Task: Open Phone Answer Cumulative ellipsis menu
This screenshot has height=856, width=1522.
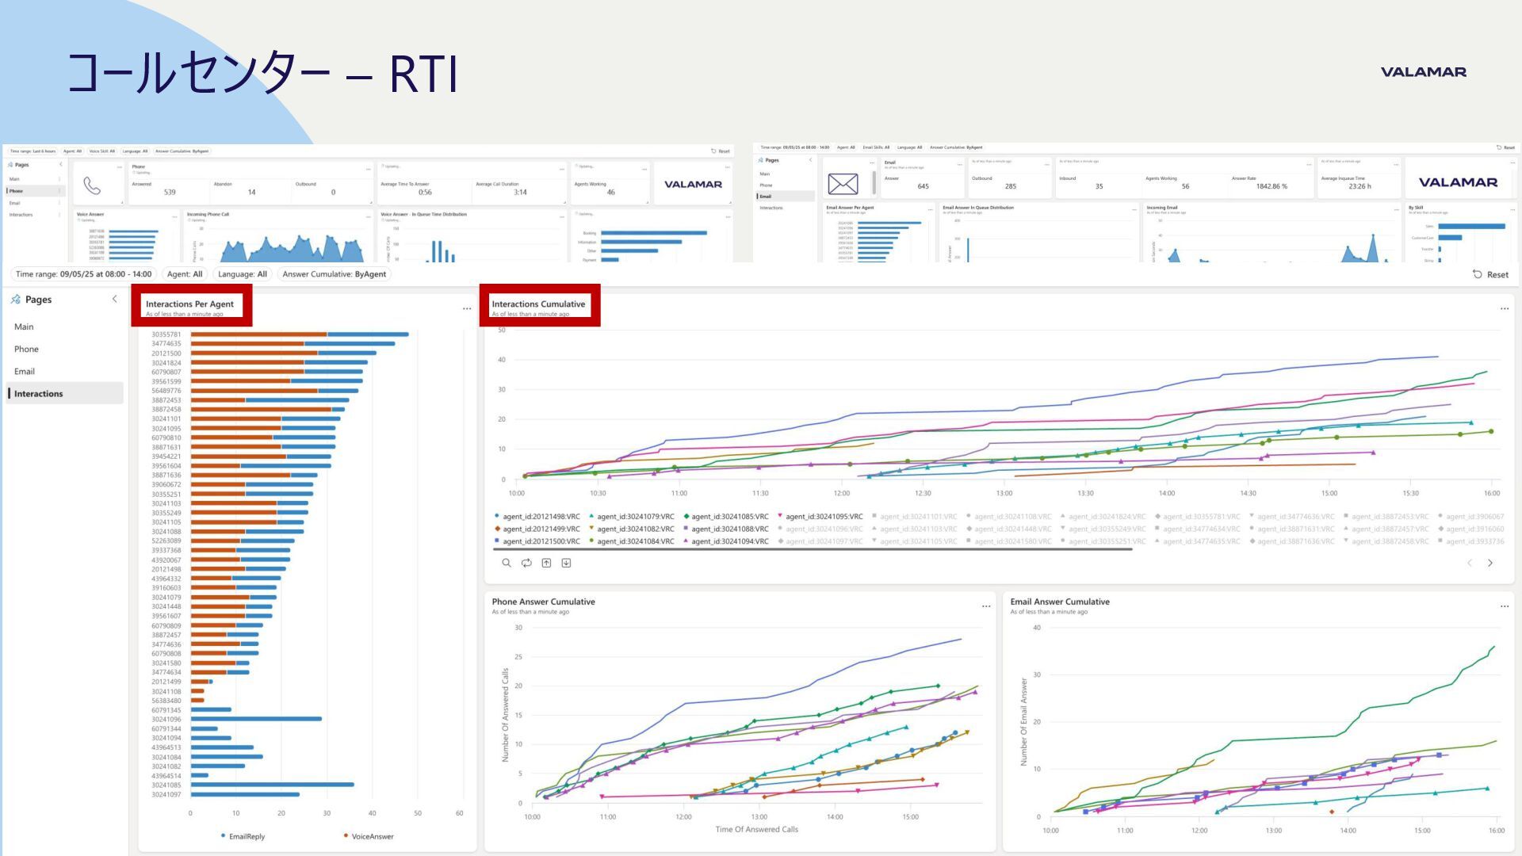Action: 986,606
